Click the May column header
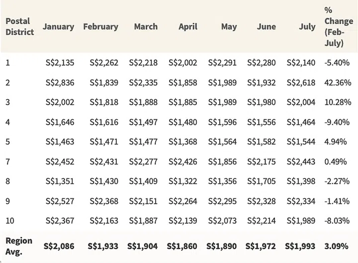 tap(229, 26)
